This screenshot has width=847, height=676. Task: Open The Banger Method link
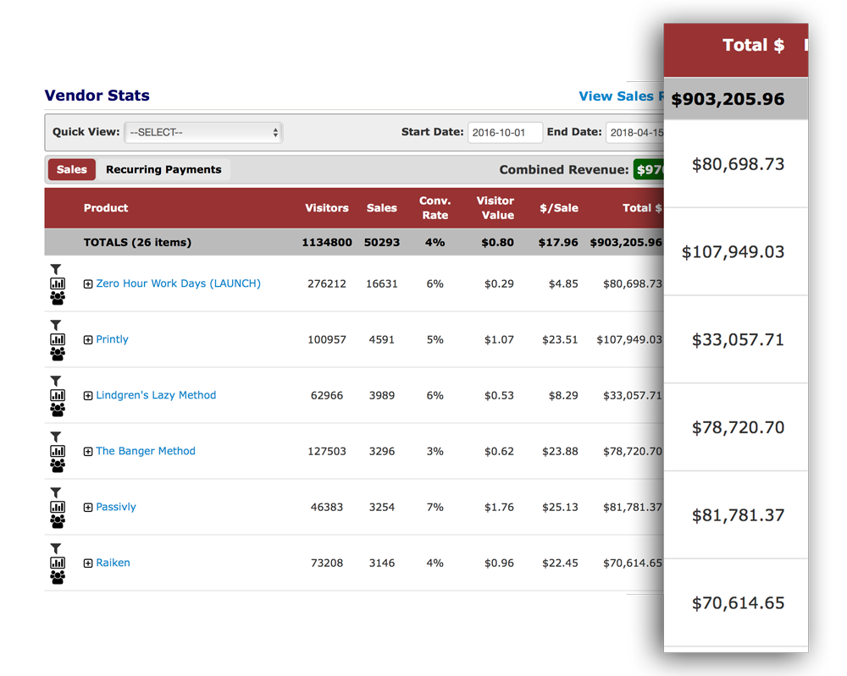[146, 451]
